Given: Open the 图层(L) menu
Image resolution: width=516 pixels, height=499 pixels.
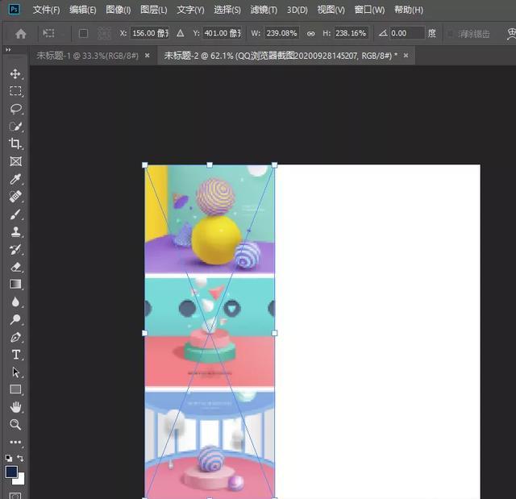Looking at the screenshot, I should pos(153,10).
